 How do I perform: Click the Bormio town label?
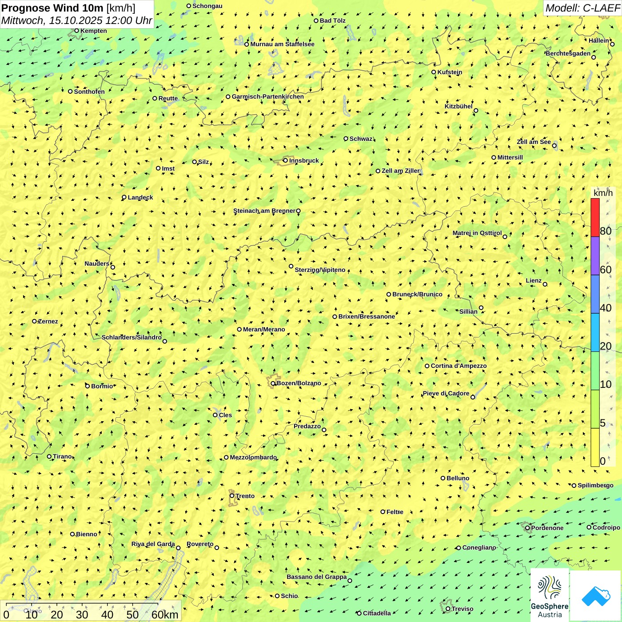pyautogui.click(x=102, y=386)
